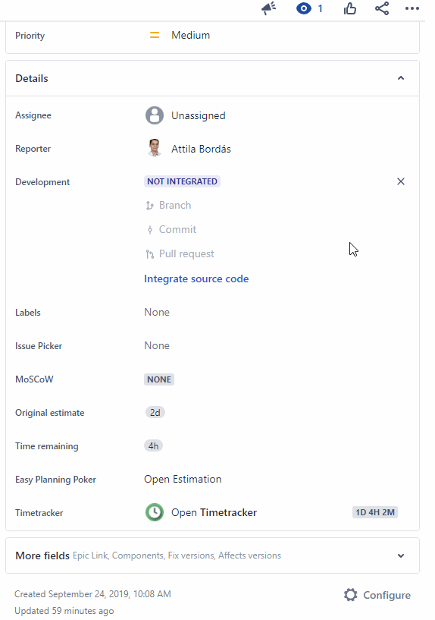Click Open Estimation link
435x620 pixels.
183,480
